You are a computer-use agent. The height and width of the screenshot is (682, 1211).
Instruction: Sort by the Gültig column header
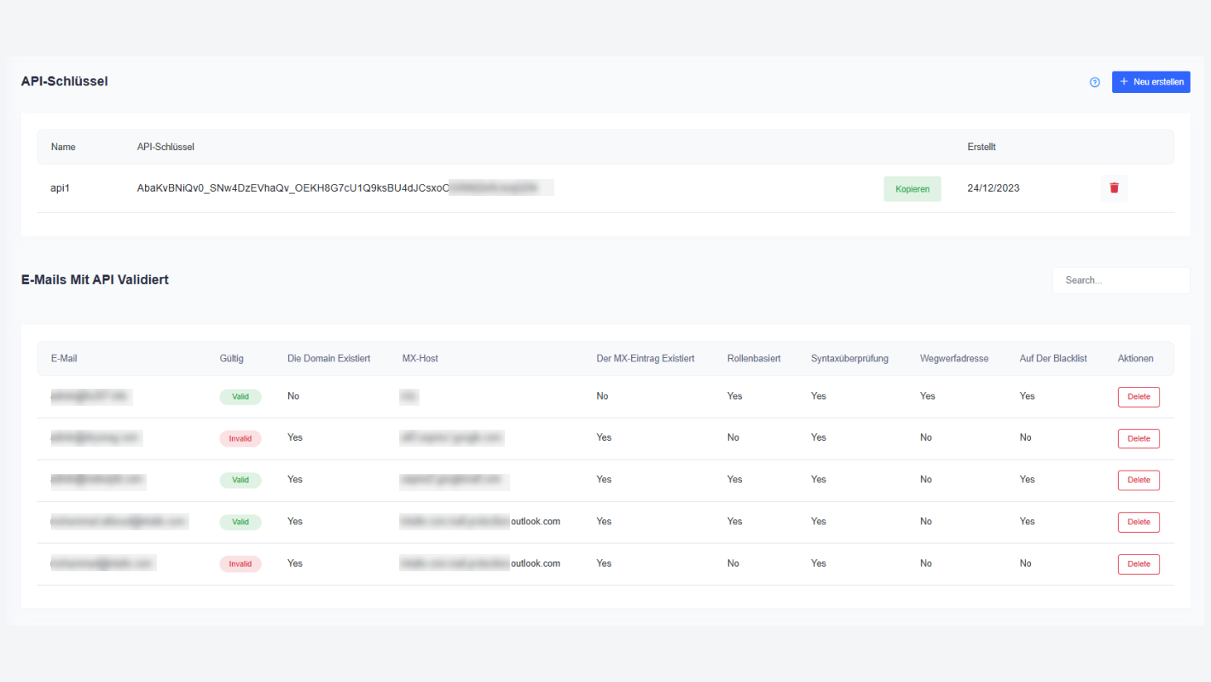tap(231, 359)
